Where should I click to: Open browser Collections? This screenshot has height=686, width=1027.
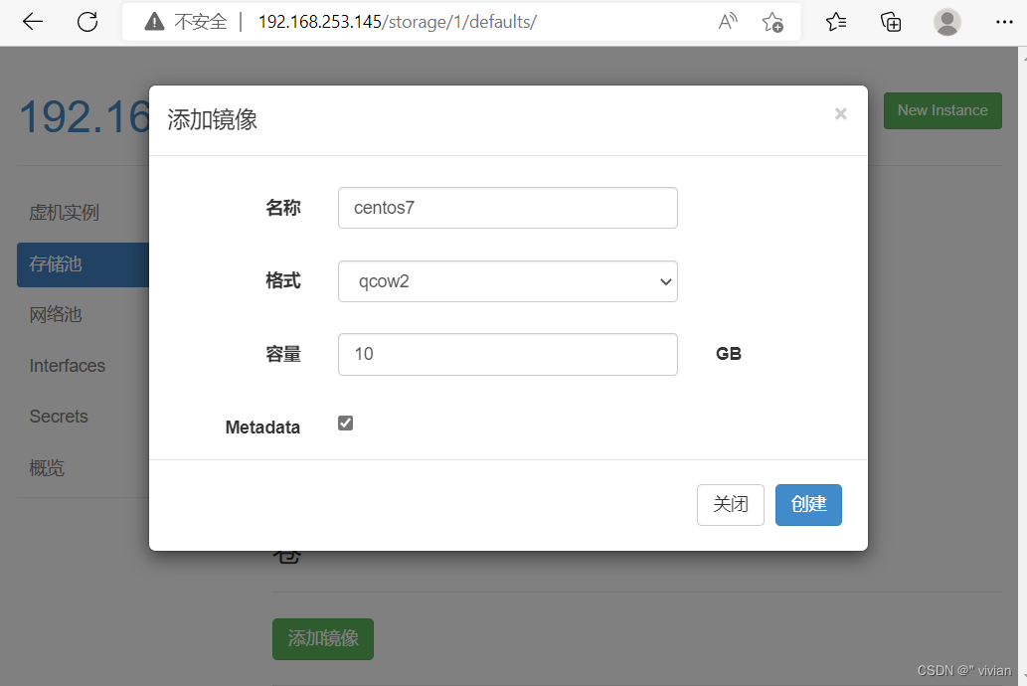891,21
